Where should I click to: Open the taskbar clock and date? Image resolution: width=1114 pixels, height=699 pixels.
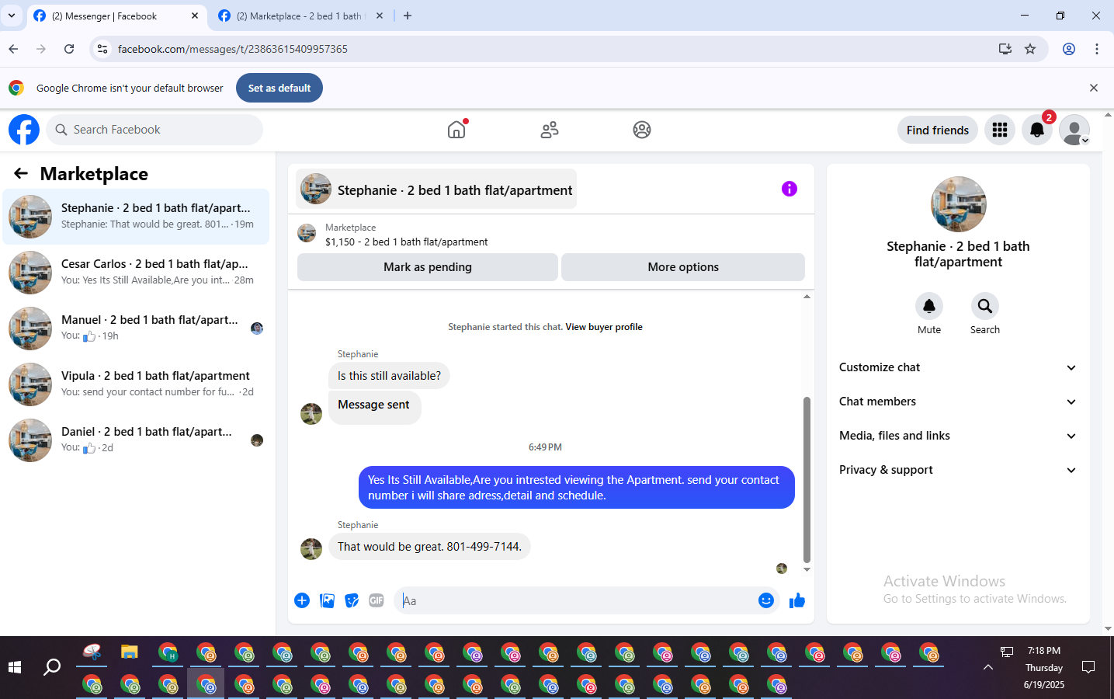coord(1044,667)
